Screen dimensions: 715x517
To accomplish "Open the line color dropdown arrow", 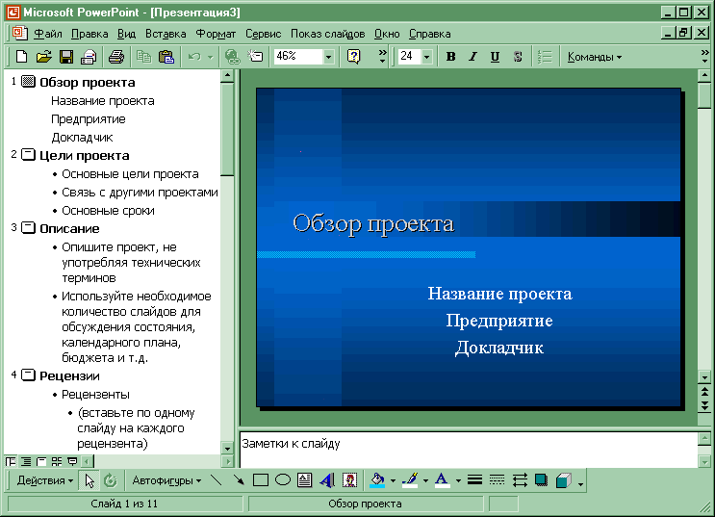I will click(425, 481).
